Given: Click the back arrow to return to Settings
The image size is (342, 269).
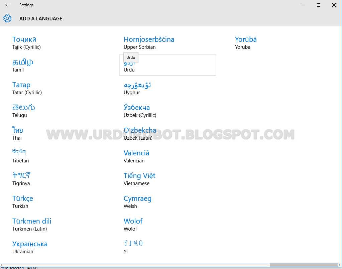Looking at the screenshot, I should [x=7, y=5].
